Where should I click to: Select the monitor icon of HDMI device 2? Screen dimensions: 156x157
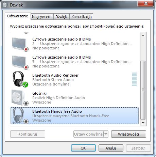[19, 44]
